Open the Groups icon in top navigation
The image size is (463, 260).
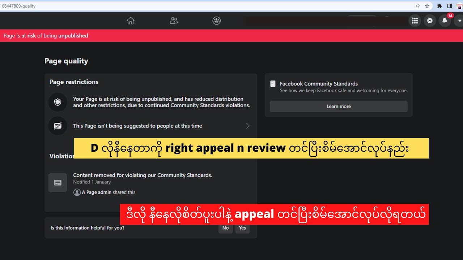217,21
